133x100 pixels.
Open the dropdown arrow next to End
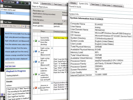[9, 26]
